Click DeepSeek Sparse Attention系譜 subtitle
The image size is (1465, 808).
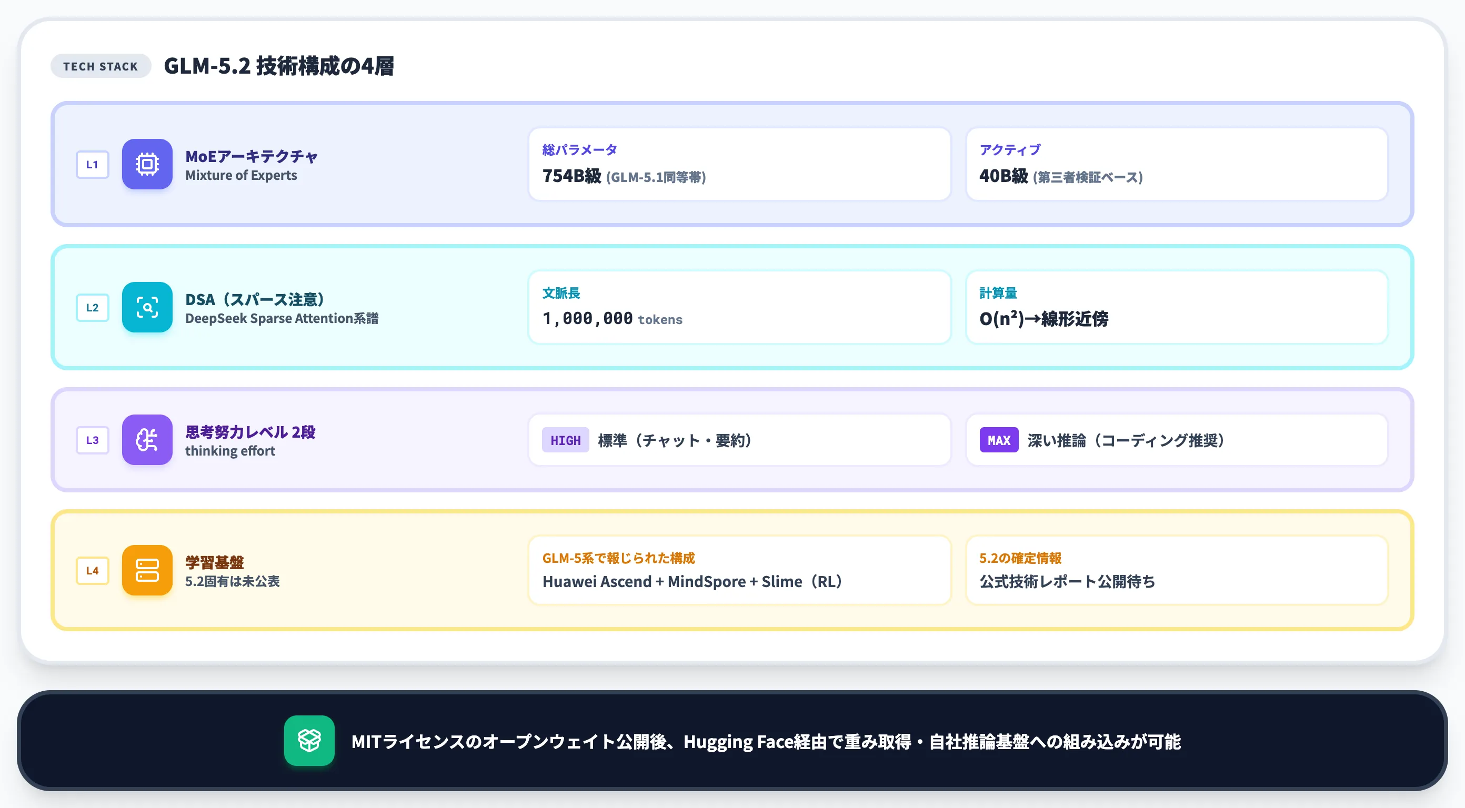point(282,318)
